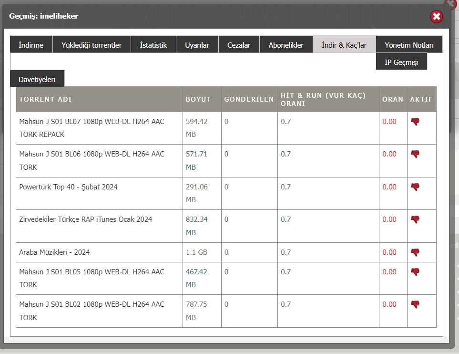Click thumbs-down icon for Araba Müzikleri row

coord(415,252)
